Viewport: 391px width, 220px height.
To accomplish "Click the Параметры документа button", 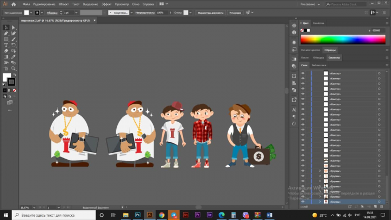I will (x=211, y=12).
